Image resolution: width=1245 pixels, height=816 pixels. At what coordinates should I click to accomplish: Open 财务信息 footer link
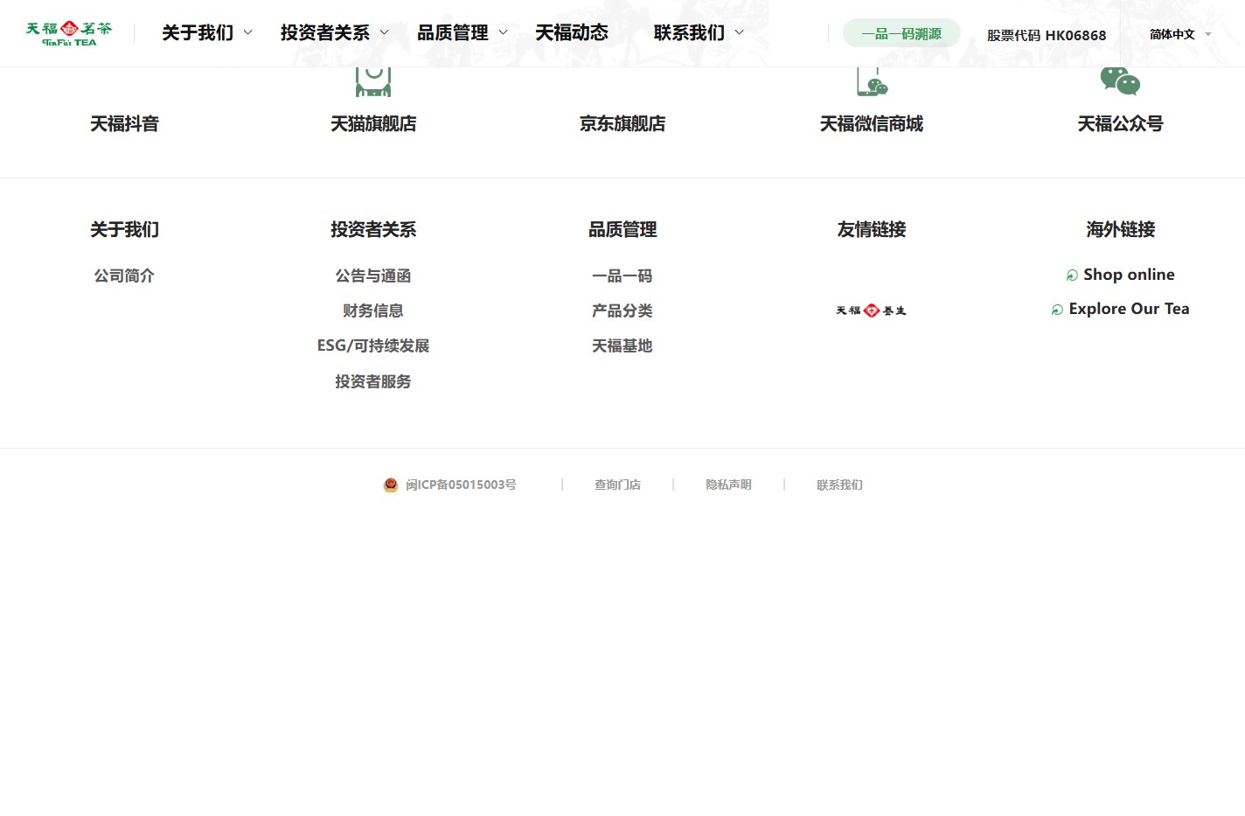coord(373,310)
